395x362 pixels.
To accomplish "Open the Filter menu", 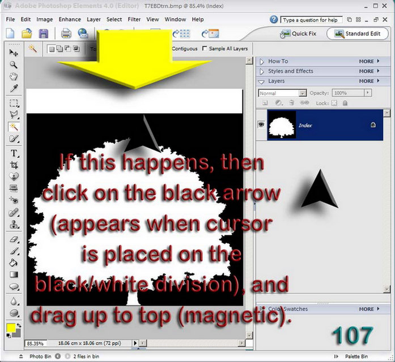I will point(134,19).
